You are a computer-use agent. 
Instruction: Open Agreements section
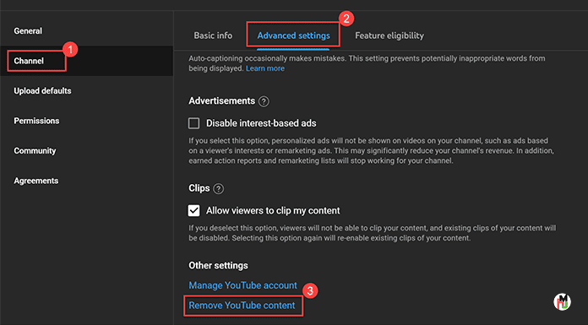pos(36,181)
